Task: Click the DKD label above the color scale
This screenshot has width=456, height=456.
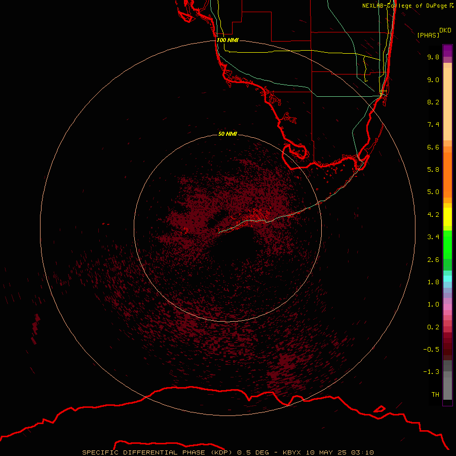Action: click(x=445, y=30)
